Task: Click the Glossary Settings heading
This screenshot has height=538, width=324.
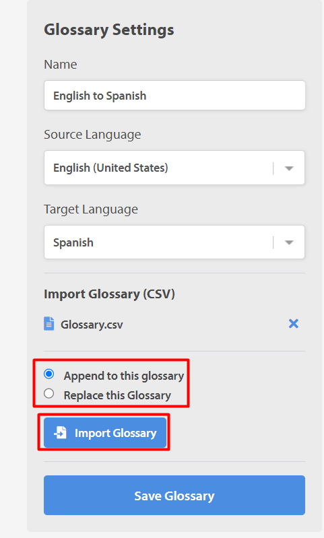Action: coord(109,30)
